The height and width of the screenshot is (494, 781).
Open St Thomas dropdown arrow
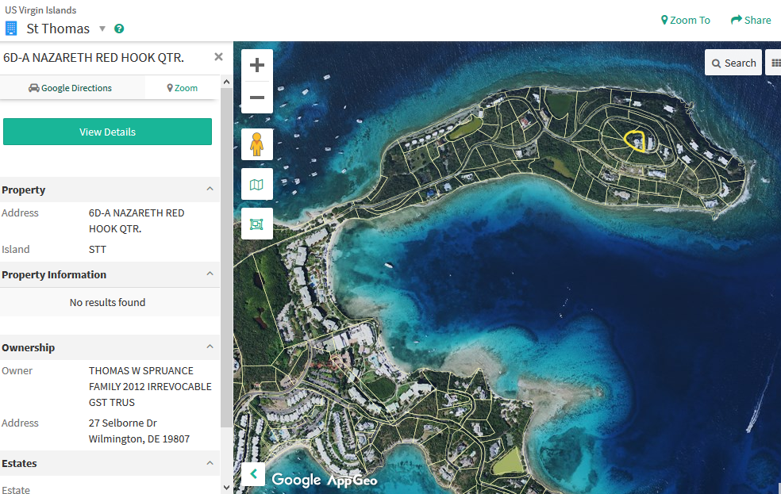pos(102,29)
